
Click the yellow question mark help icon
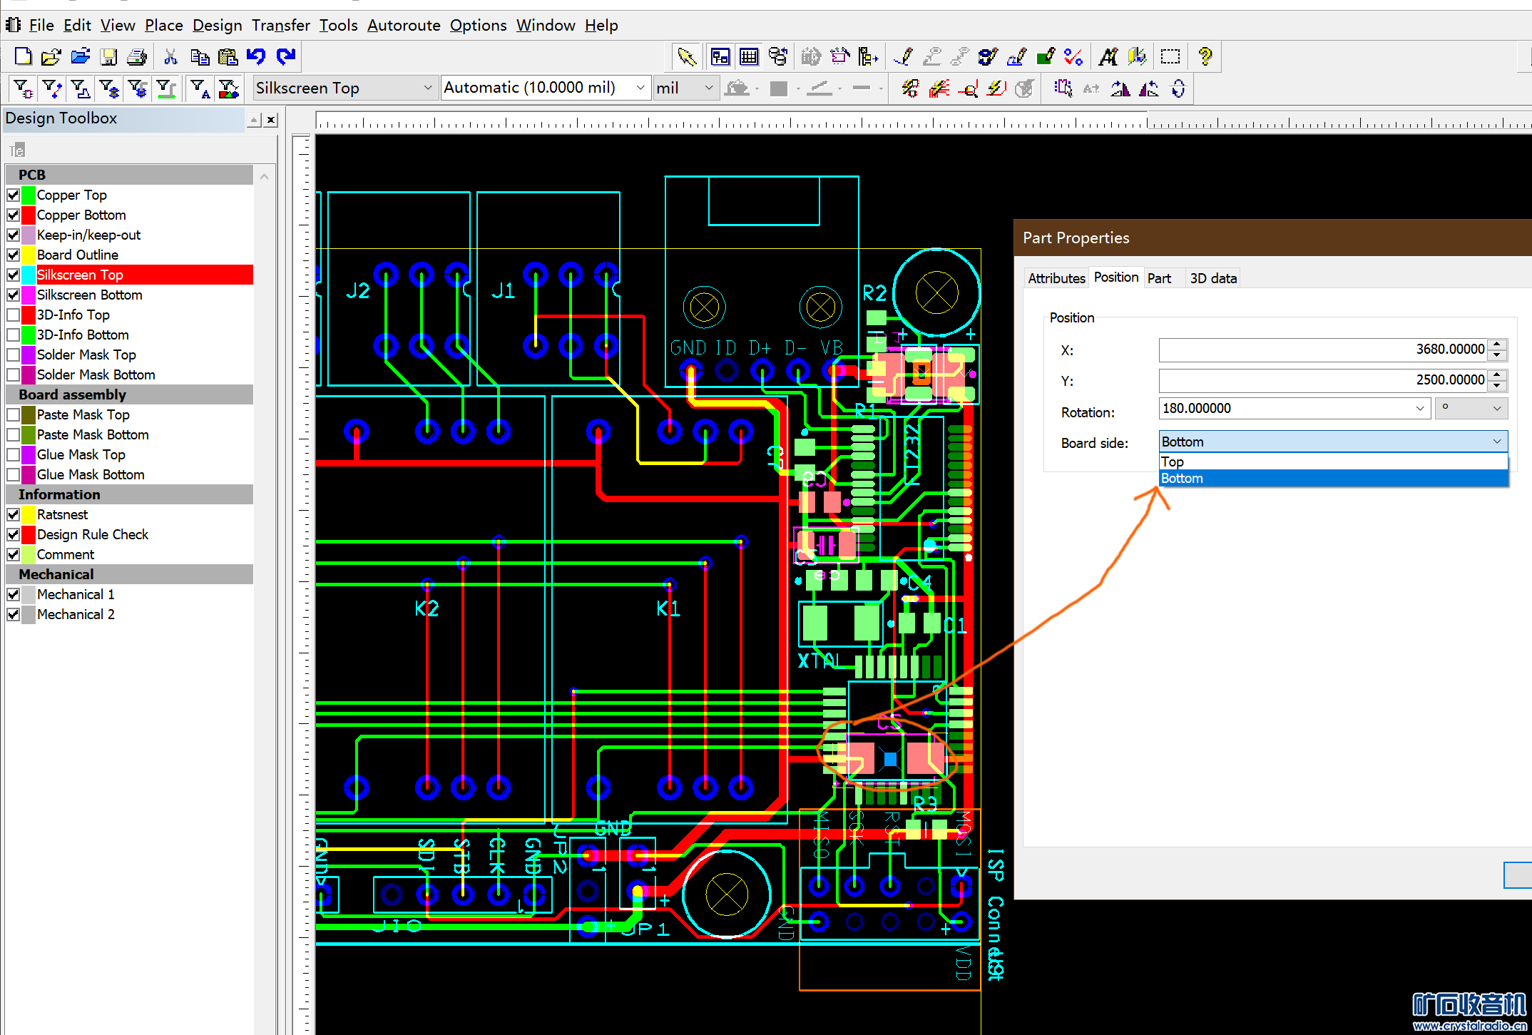tap(1205, 57)
